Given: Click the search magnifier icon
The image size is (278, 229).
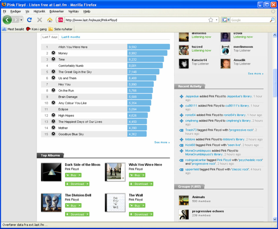Looking at the screenshot, I should (x=272, y=20).
